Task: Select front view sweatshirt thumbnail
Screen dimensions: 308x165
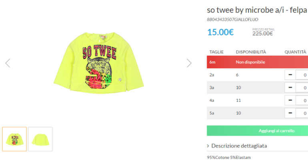Action: (14, 139)
